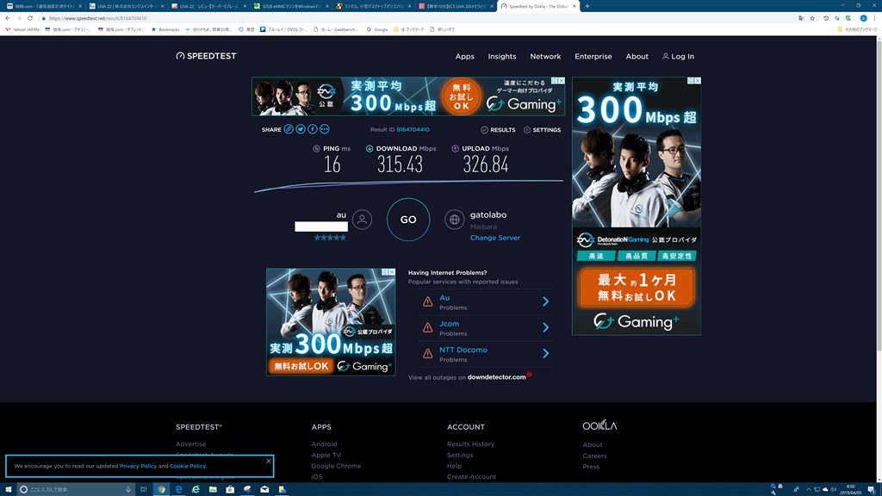Share the result on Facebook

click(312, 129)
